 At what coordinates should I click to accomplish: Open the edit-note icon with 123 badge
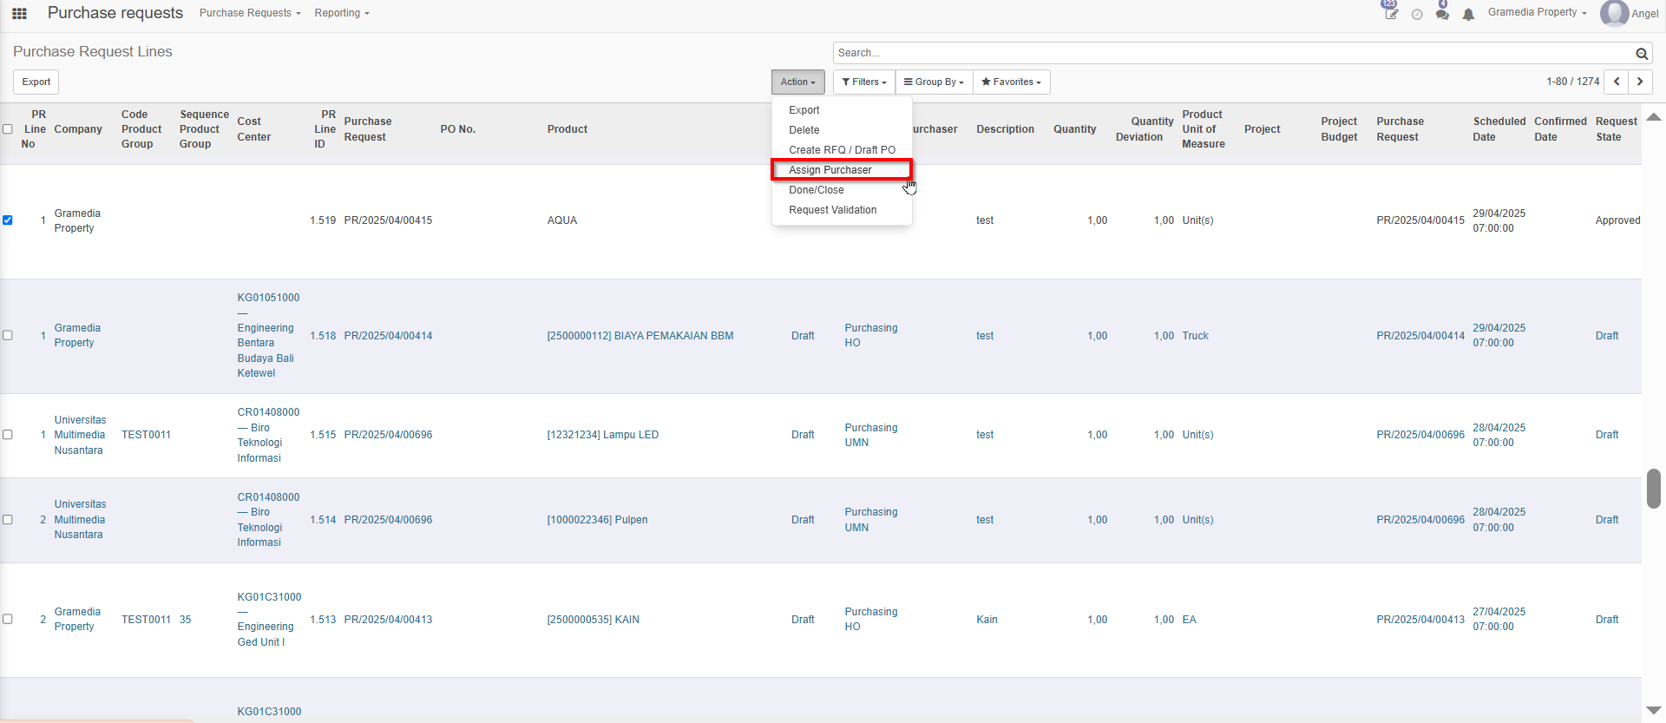(x=1391, y=13)
